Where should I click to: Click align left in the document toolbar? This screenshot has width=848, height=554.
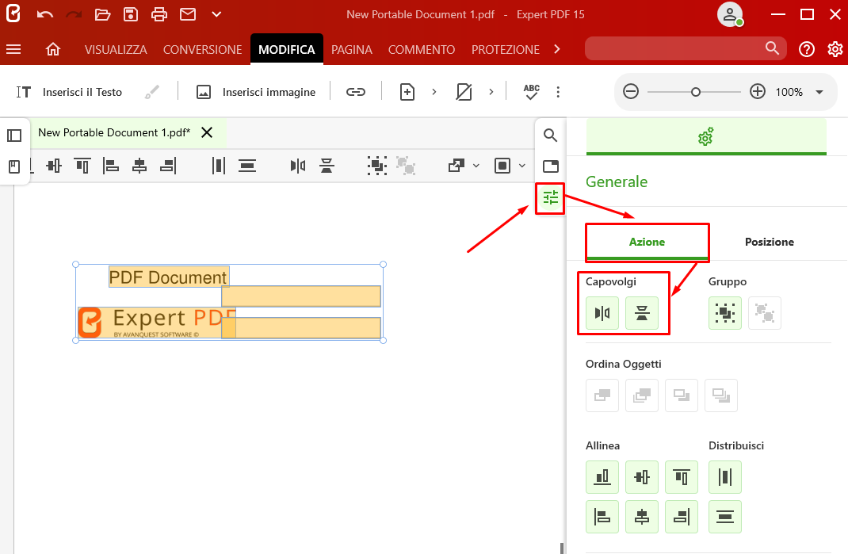pyautogui.click(x=111, y=166)
